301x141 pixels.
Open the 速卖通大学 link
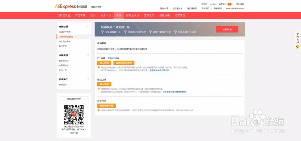177,8
